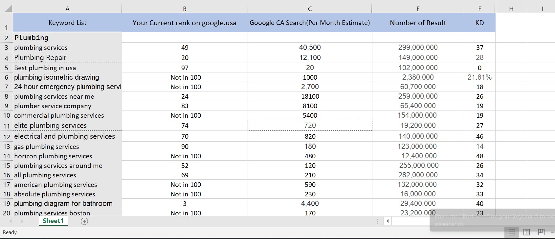The image size is (555, 239).
Task: Select column E header
Action: click(x=418, y=9)
